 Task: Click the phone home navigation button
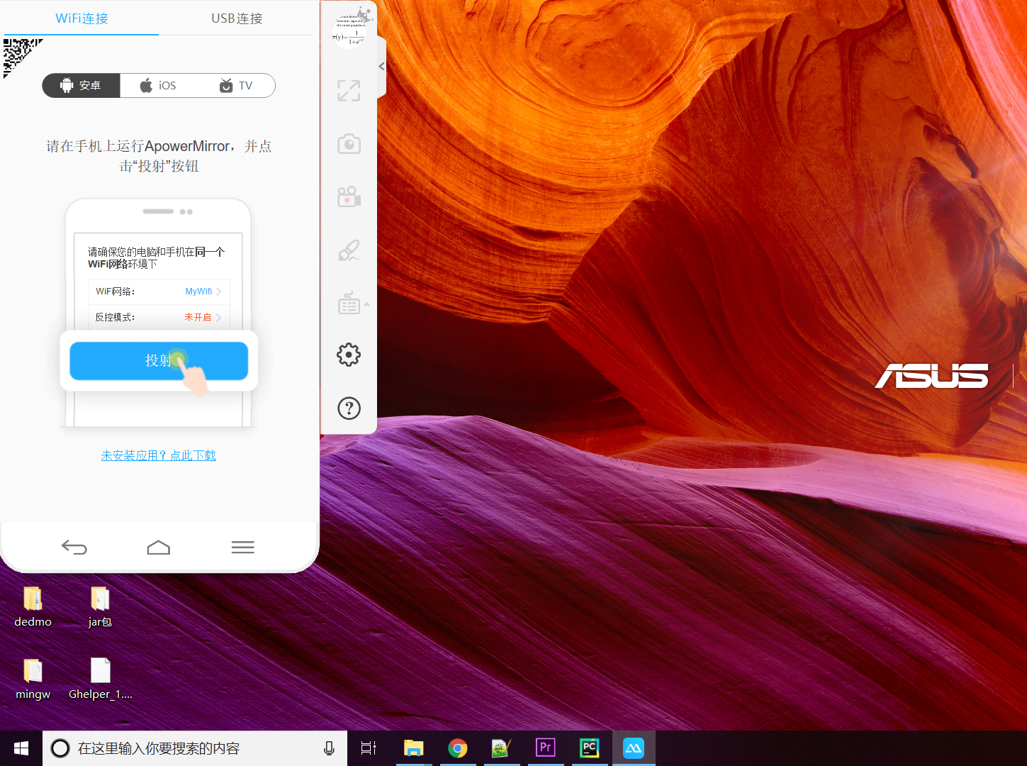pos(159,547)
